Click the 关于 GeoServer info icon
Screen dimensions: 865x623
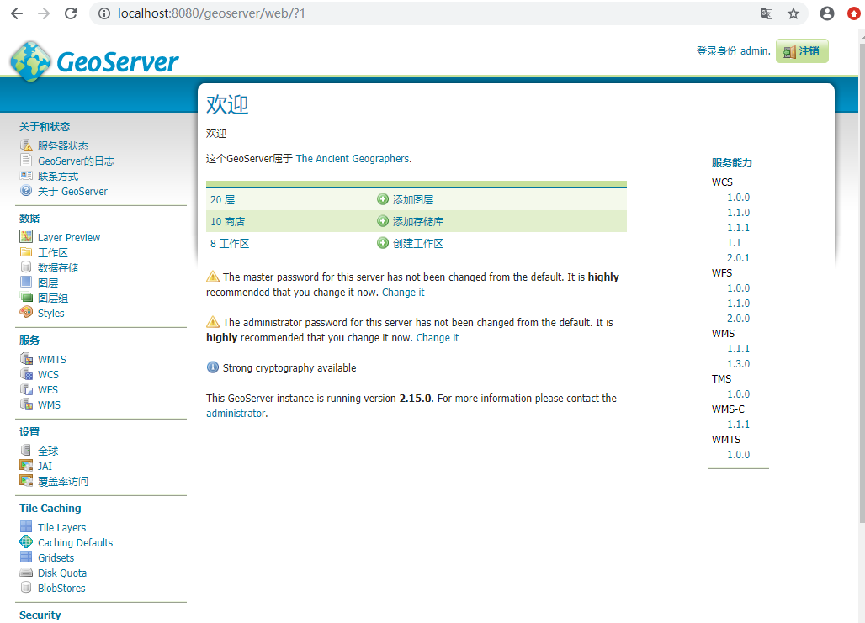[26, 191]
